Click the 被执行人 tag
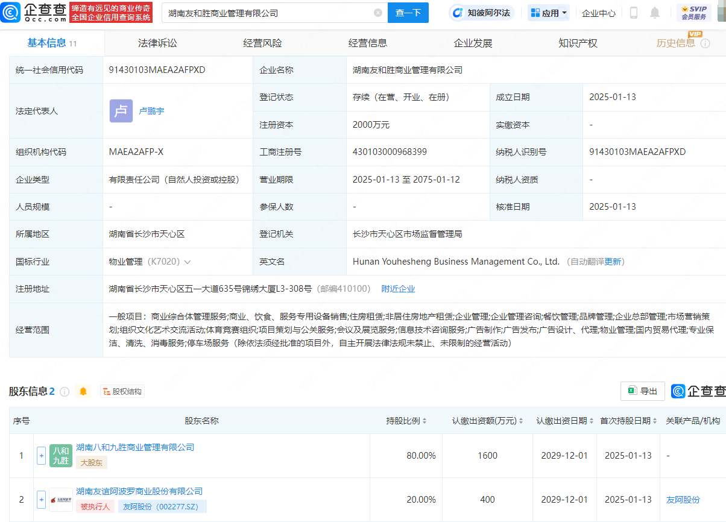This screenshot has height=522, width=726. tap(95, 506)
